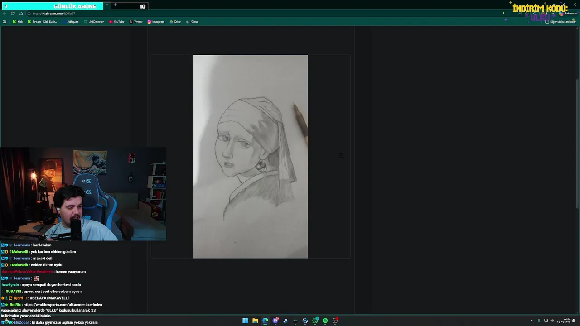Go back with the browser back arrow

click(x=5, y=14)
